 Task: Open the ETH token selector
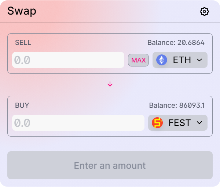pyautogui.click(x=180, y=60)
